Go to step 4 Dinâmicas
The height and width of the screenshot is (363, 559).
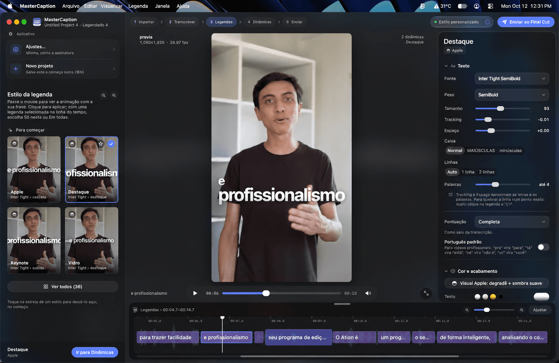[x=259, y=22]
